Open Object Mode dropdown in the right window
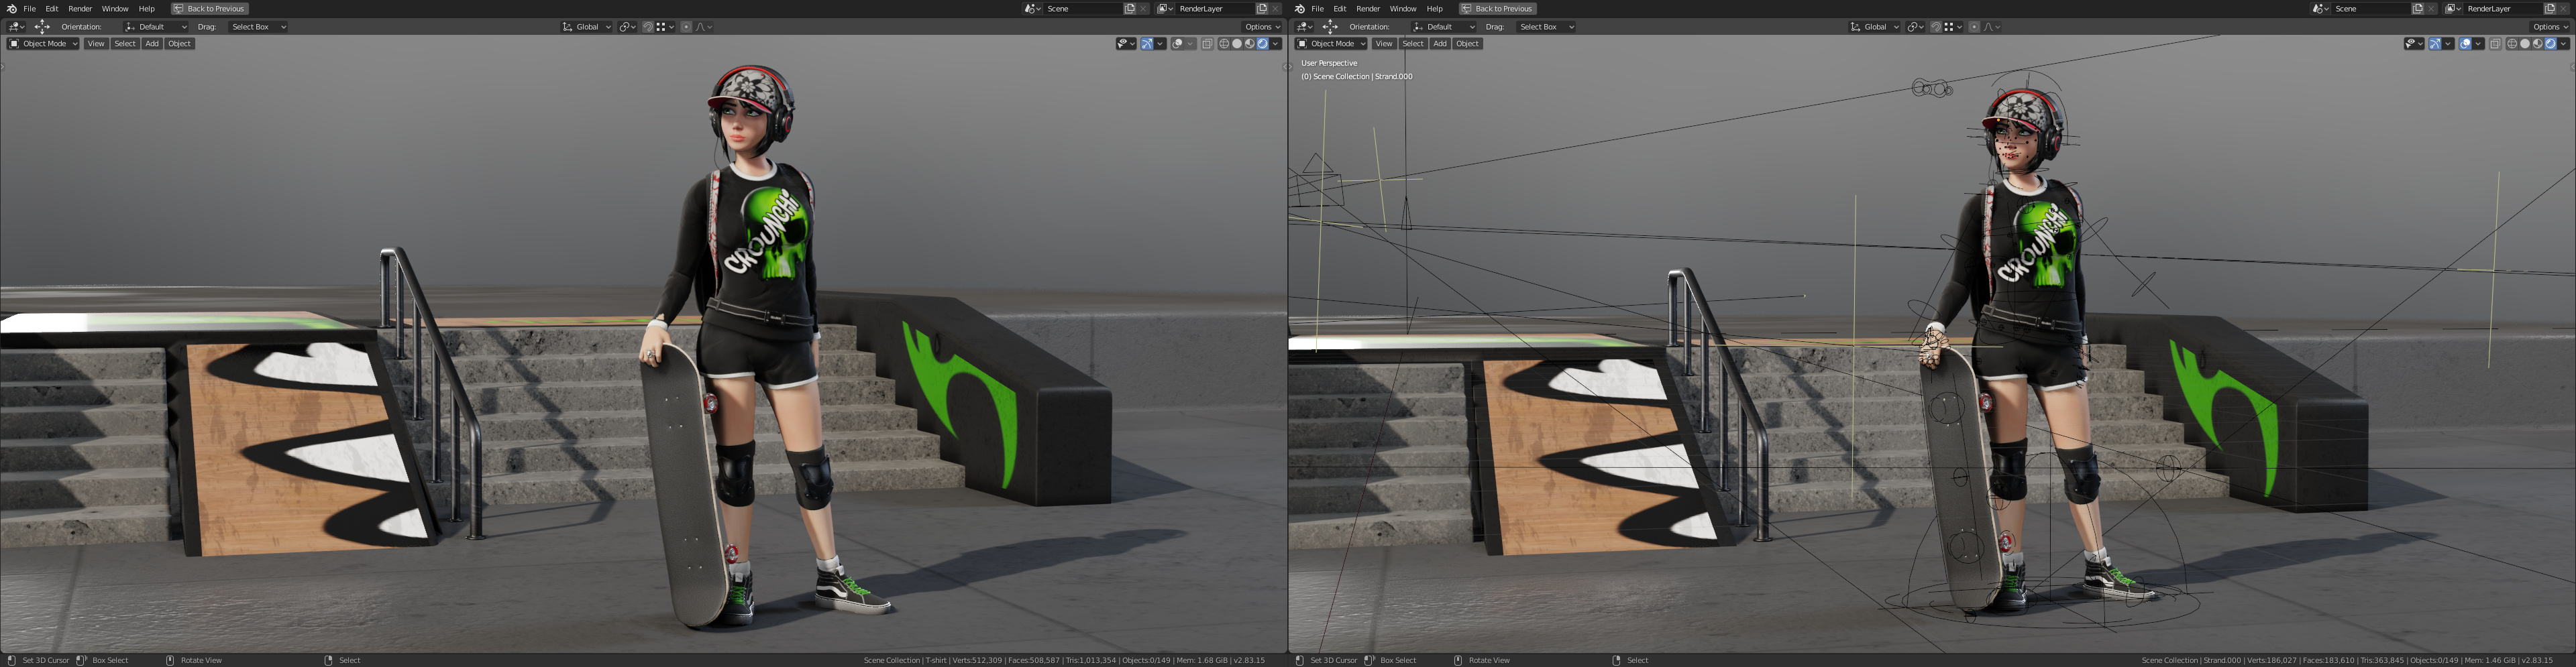The image size is (2576, 667). coord(1331,44)
